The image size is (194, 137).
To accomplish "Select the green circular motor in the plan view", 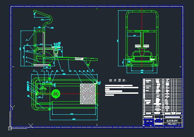I will [56, 94].
